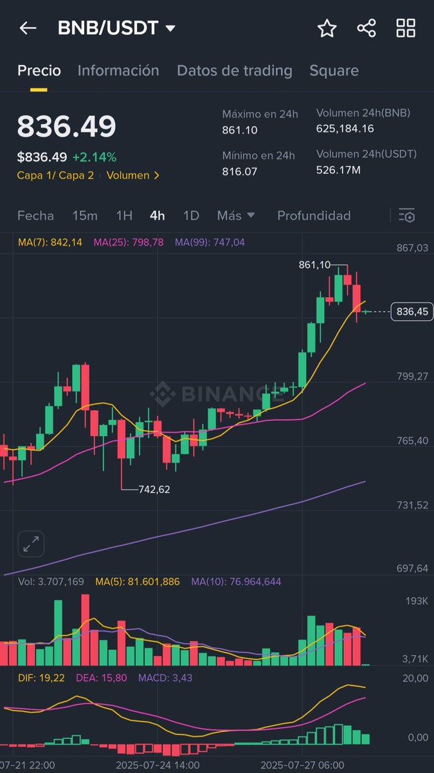434x773 pixels.
Task: Tap the DEA: 15,80 label
Action: [x=102, y=678]
